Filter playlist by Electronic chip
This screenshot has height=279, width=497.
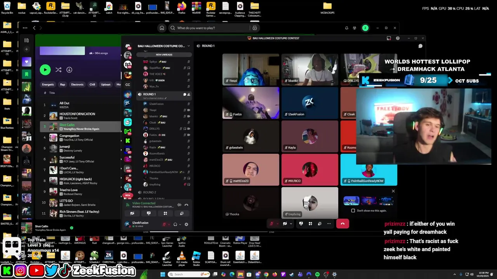pos(77,84)
